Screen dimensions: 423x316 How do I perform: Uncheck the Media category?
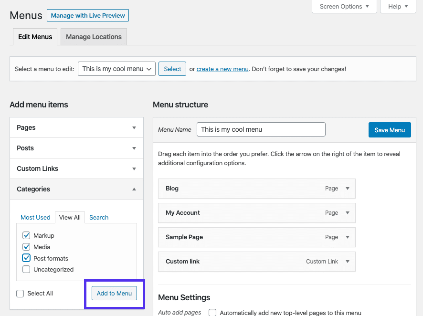click(x=26, y=247)
